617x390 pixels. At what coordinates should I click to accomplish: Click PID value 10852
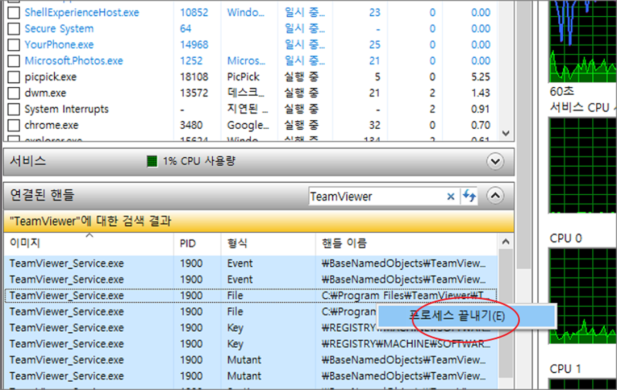point(194,12)
